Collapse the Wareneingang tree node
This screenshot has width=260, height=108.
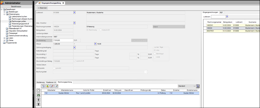click(x=4, y=14)
